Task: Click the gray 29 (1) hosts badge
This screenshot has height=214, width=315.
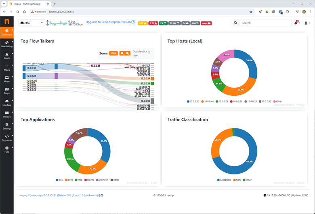Action: coord(174,23)
